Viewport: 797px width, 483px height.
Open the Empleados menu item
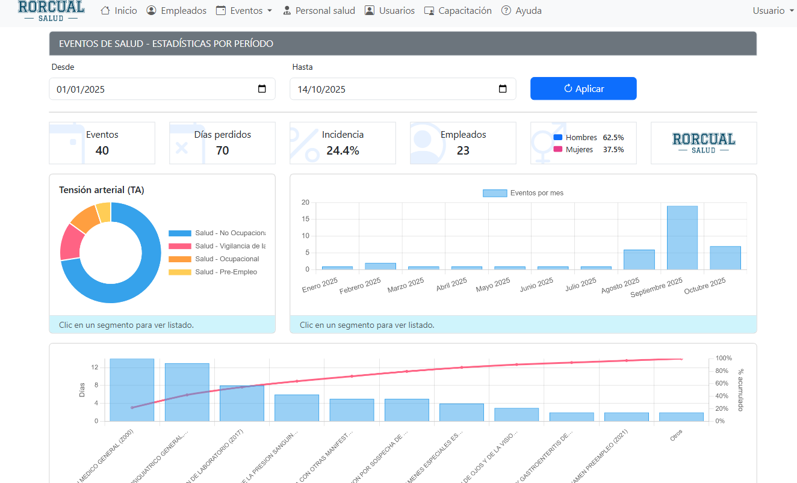(184, 11)
